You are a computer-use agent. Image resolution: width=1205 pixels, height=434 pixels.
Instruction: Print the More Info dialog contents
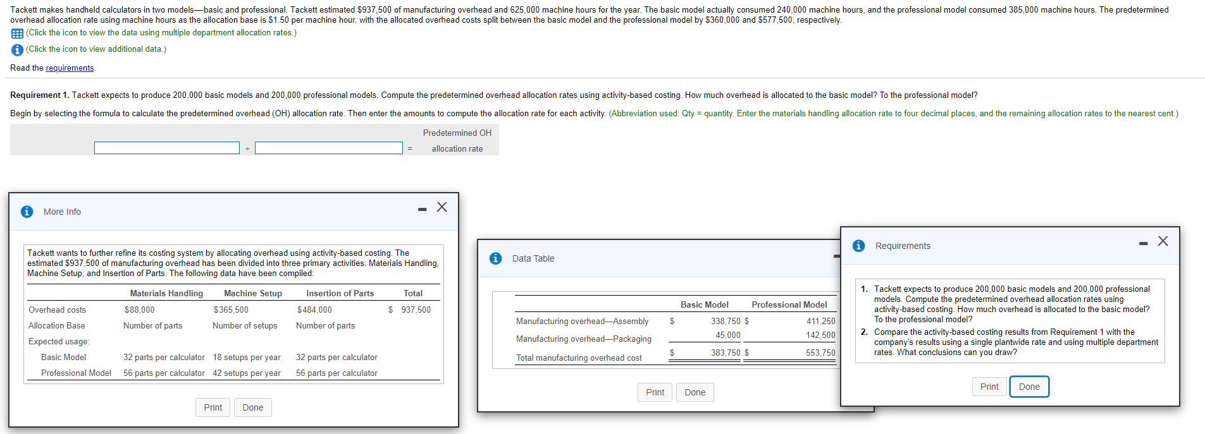pos(213,407)
